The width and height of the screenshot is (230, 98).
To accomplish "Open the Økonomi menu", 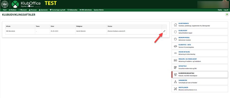I will [22, 10].
